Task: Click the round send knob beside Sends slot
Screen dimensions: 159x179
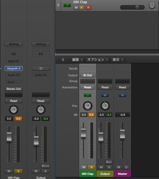Action: [93, 68]
